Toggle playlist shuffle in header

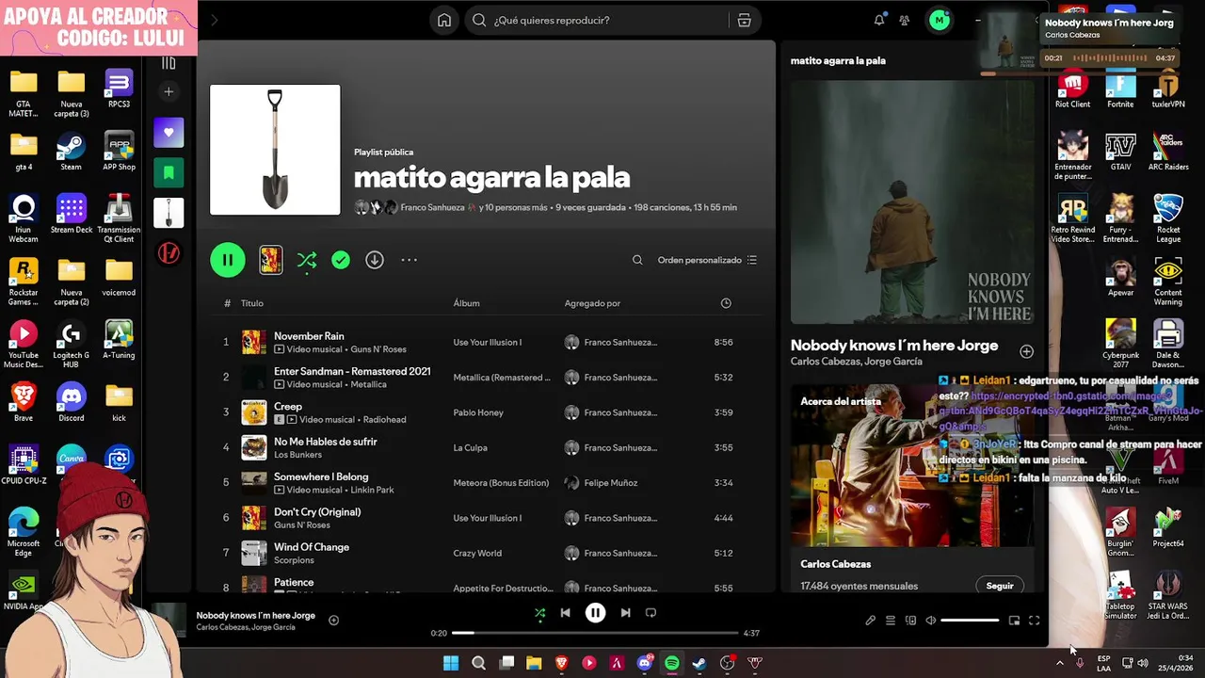(307, 260)
